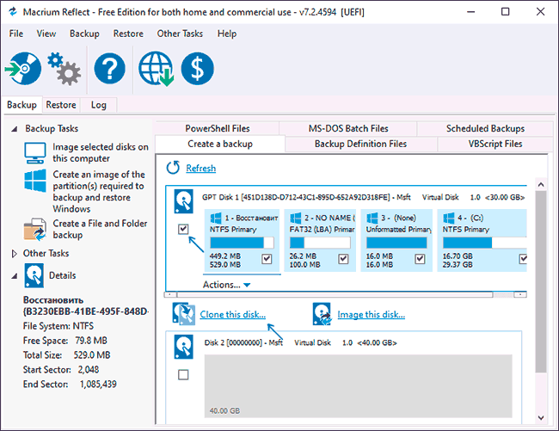Click the vertical scrollbar thumb
The width and height of the screenshot is (559, 431).
click(x=541, y=281)
